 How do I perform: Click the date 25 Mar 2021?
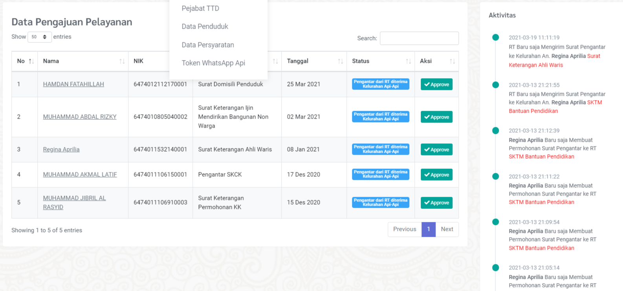point(304,84)
